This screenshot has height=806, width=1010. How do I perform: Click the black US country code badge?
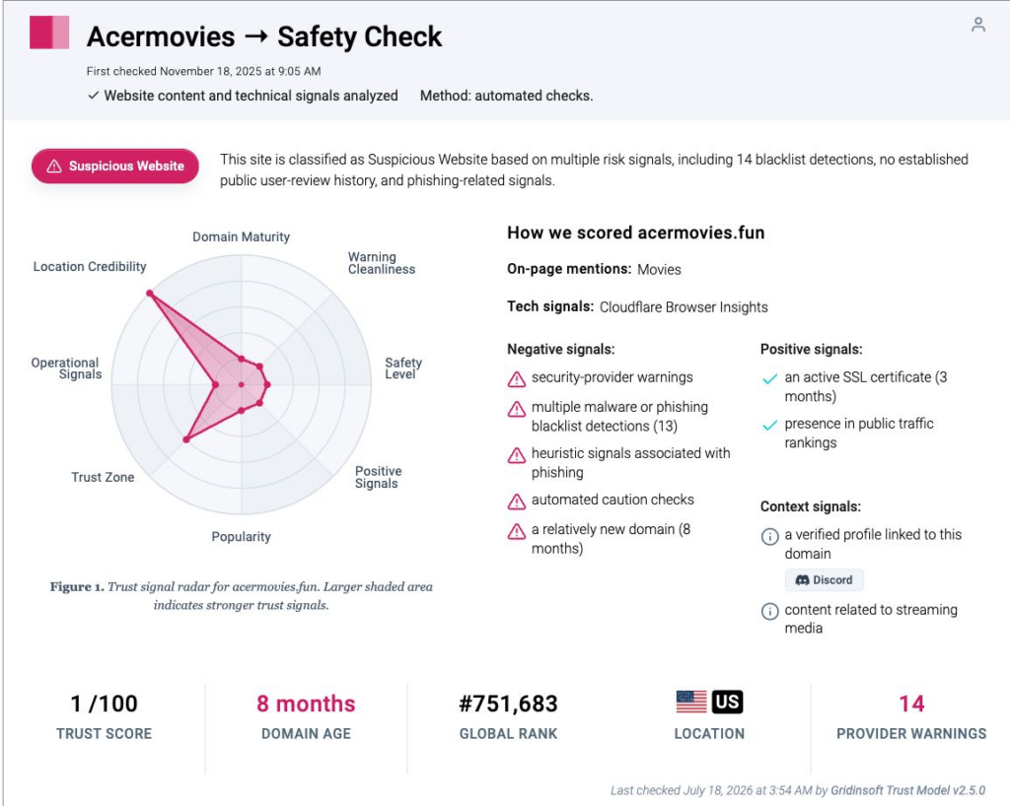[727, 702]
